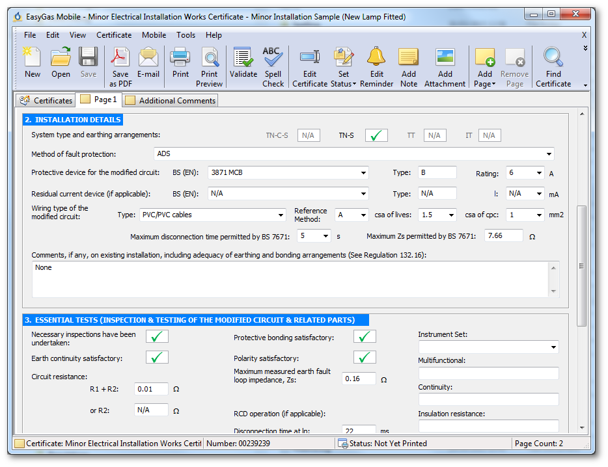Screen dimensions: 608x467
Task: Save the certificate as PDF
Action: (x=120, y=67)
